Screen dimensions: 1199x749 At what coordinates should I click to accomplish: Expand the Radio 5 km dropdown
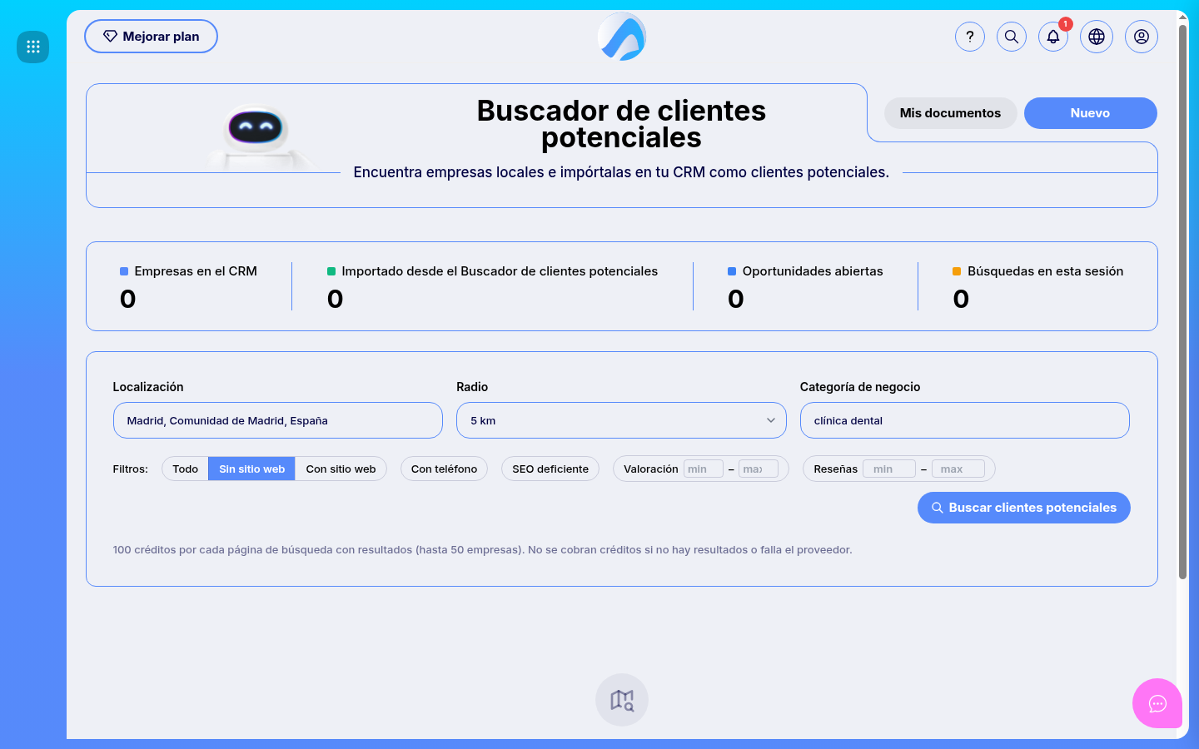(621, 420)
